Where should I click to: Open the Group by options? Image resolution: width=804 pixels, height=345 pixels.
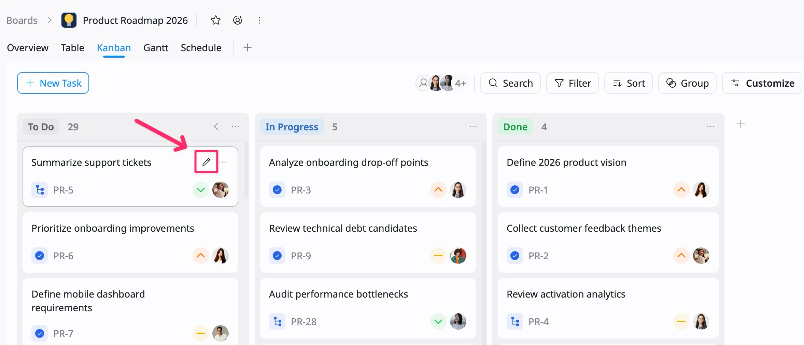(687, 83)
